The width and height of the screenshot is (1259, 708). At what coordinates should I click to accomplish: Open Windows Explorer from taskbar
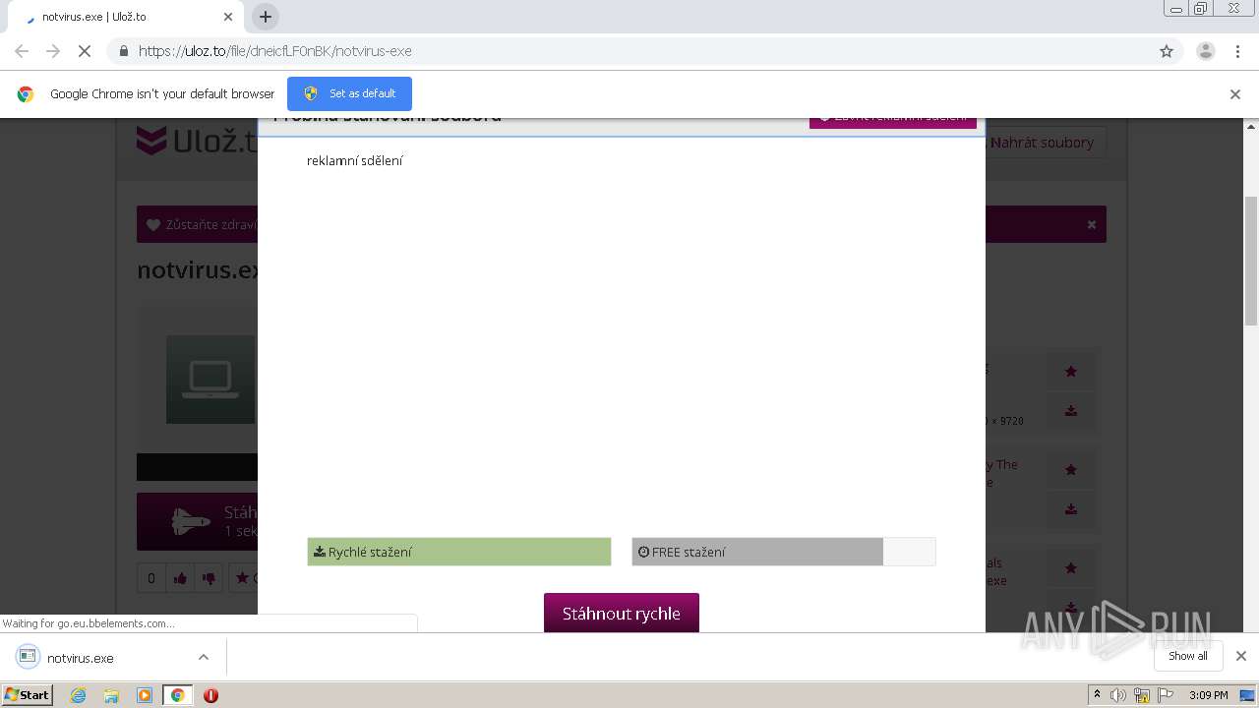(111, 695)
